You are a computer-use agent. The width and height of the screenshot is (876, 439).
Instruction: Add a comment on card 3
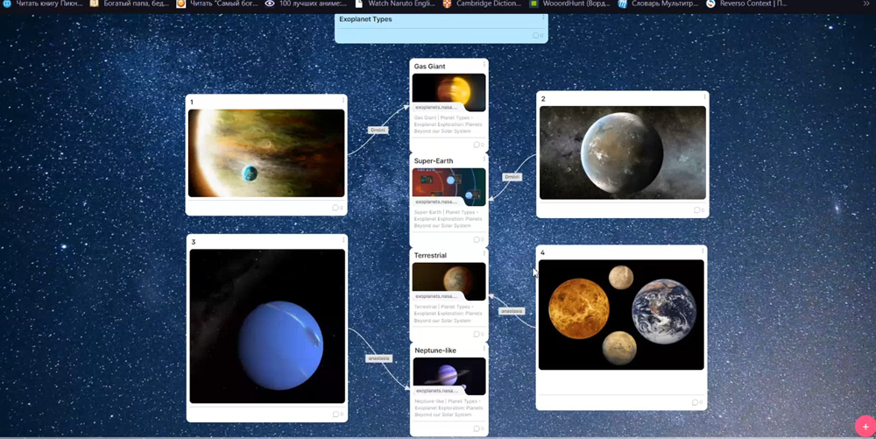337,414
